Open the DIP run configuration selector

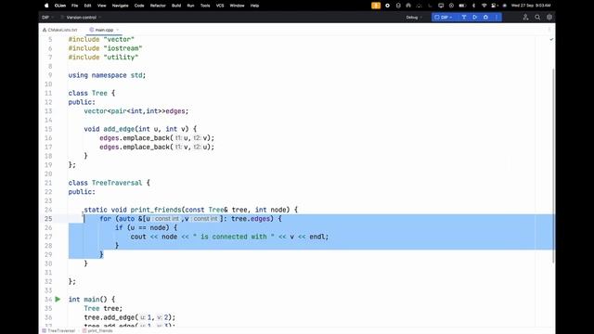[444, 18]
